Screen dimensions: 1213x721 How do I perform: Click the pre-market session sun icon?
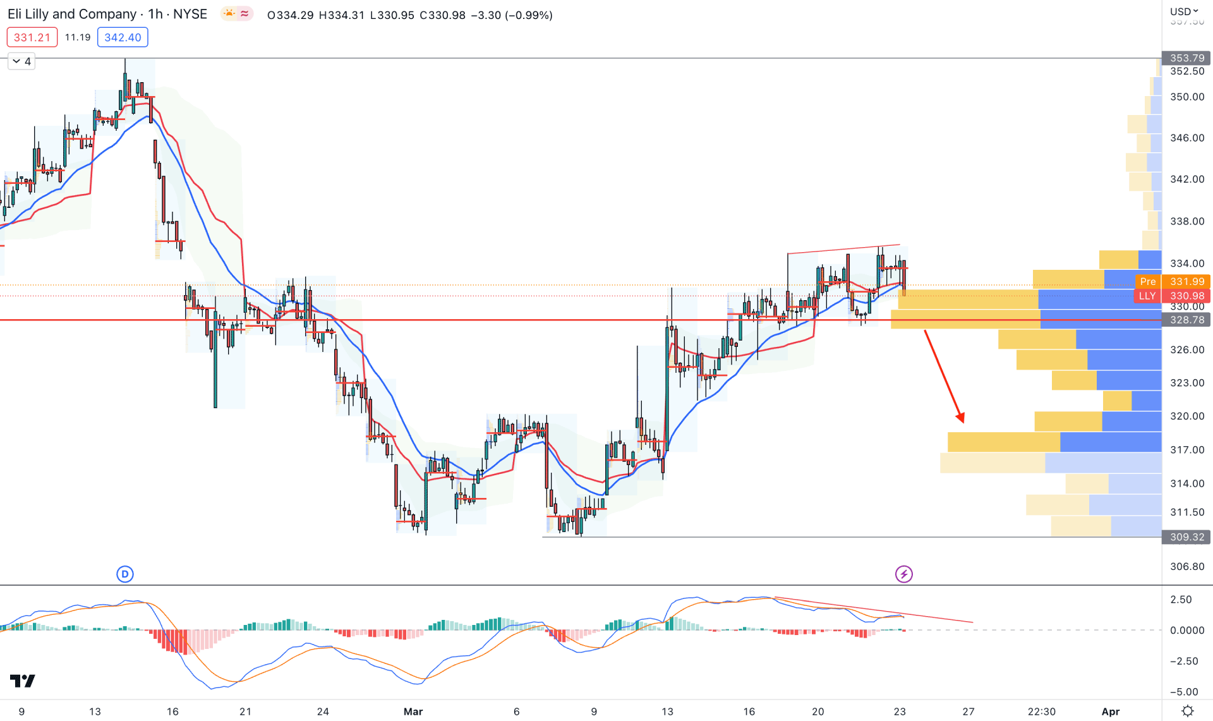click(x=229, y=14)
